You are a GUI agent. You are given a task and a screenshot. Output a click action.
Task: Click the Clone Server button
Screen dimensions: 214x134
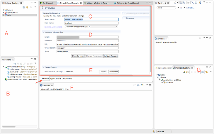click(78, 56)
